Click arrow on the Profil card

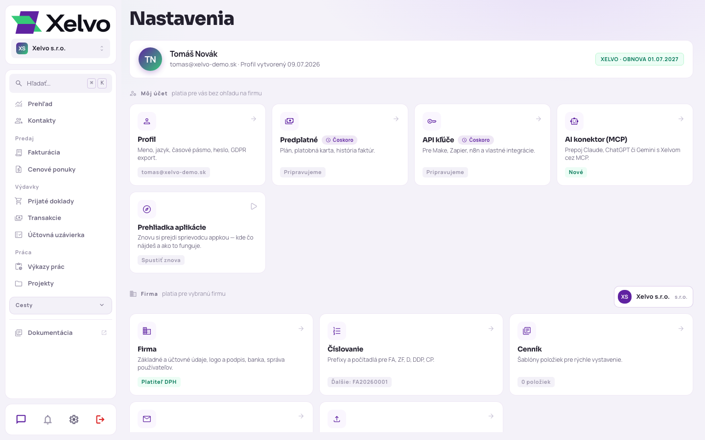pos(254,119)
